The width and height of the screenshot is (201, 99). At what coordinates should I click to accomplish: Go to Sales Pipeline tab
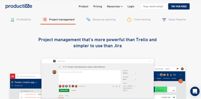point(174,20)
